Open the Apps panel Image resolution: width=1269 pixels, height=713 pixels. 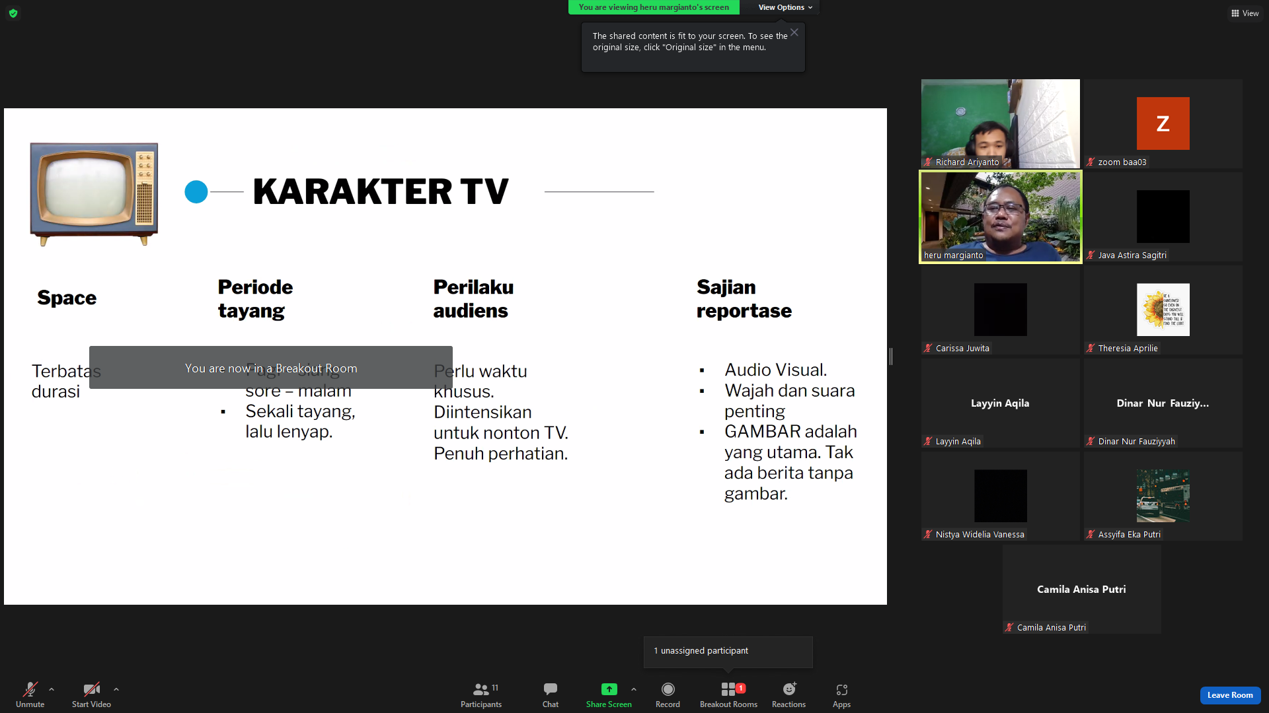point(841,695)
